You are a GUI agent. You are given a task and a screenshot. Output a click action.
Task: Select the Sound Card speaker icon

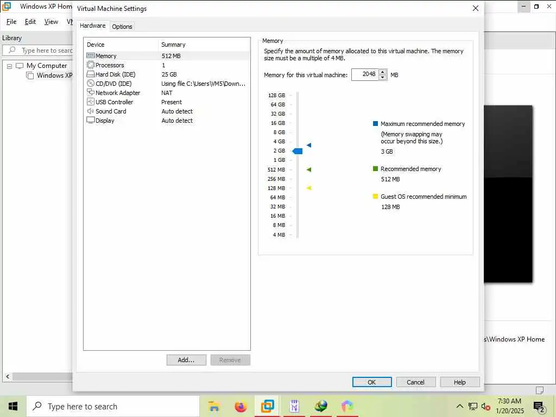pyautogui.click(x=91, y=111)
